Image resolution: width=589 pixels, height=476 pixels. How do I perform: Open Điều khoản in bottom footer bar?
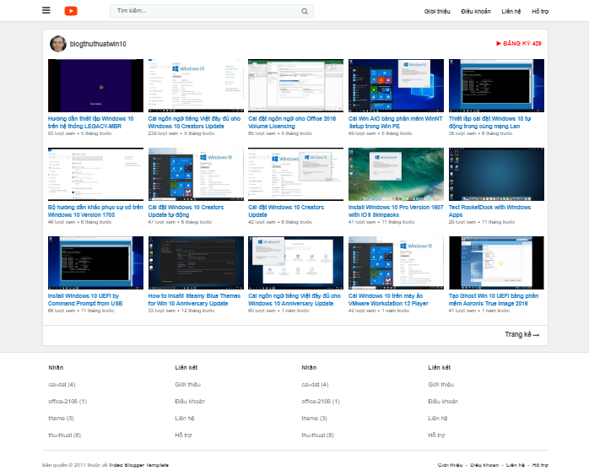[484, 465]
